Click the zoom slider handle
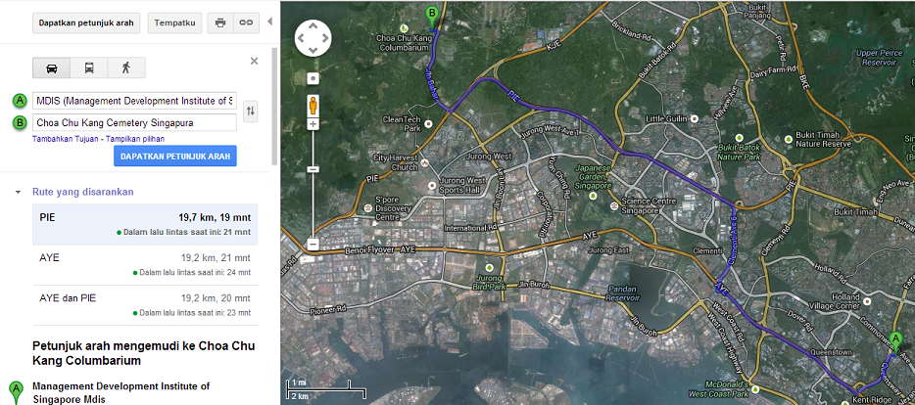Image resolution: width=915 pixels, height=405 pixels. click(313, 169)
